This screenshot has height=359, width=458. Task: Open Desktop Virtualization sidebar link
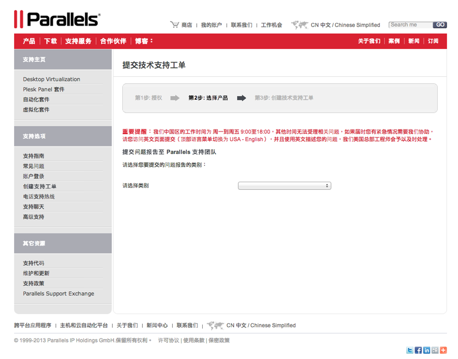point(52,79)
